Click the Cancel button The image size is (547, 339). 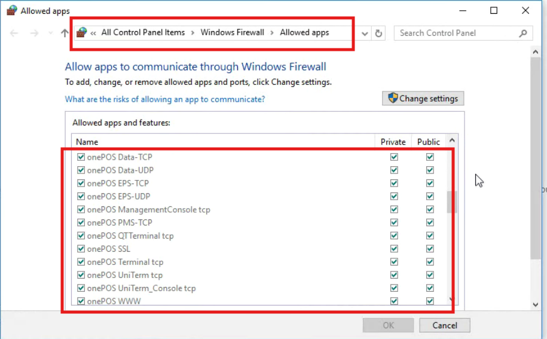444,325
